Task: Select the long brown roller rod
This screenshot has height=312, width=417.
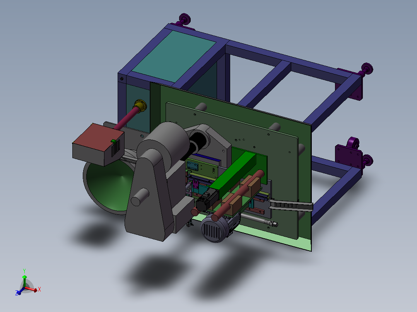Action: click(238, 195)
